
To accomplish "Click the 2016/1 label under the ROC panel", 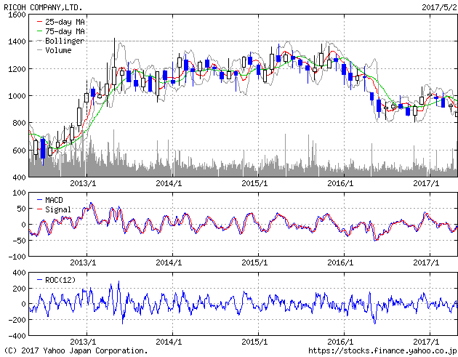I will [x=340, y=342].
